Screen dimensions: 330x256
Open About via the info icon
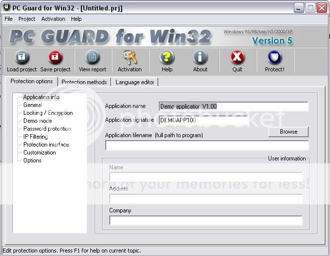(x=200, y=57)
